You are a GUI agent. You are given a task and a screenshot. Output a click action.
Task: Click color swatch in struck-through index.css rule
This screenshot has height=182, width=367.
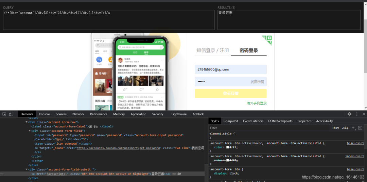(x=227, y=160)
